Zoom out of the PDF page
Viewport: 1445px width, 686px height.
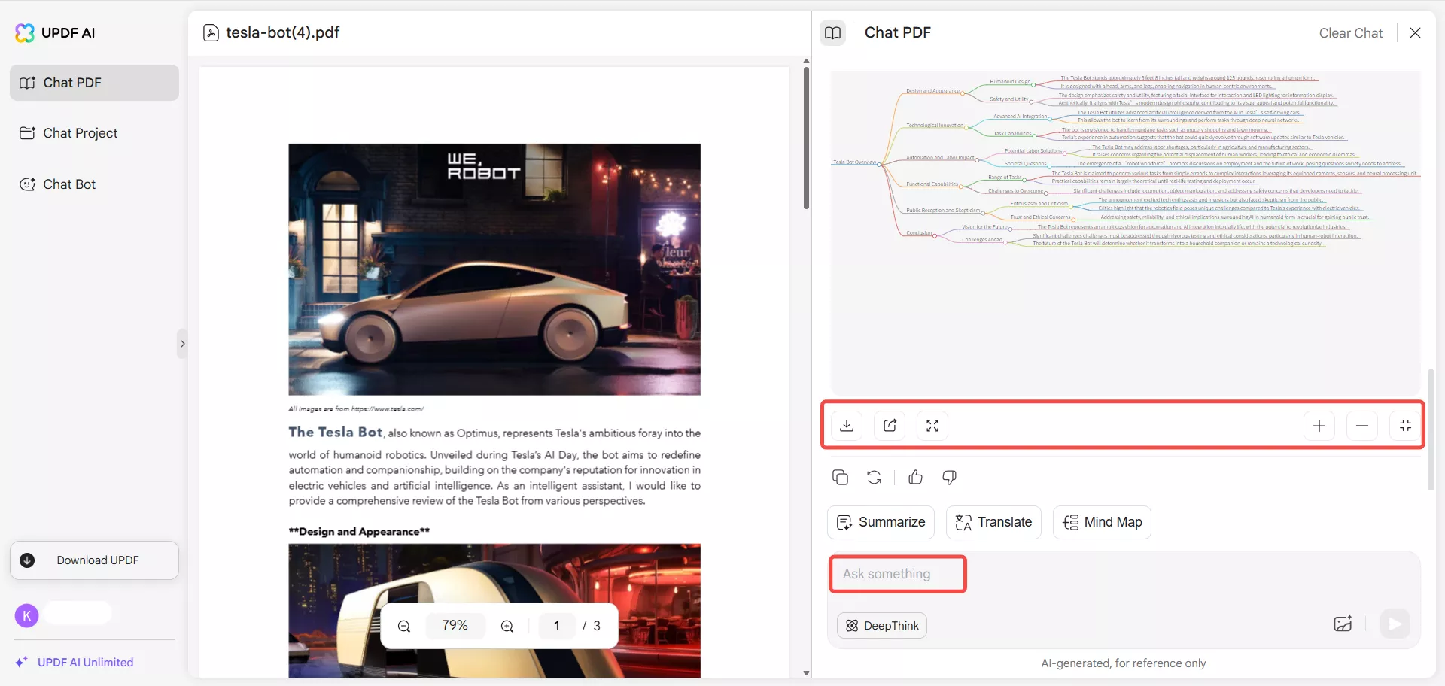[404, 626]
